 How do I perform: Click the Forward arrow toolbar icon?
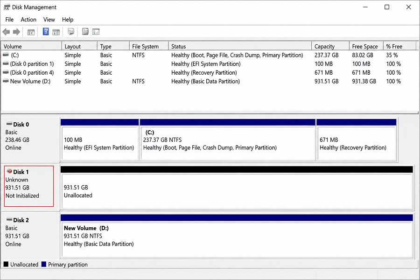[17, 32]
